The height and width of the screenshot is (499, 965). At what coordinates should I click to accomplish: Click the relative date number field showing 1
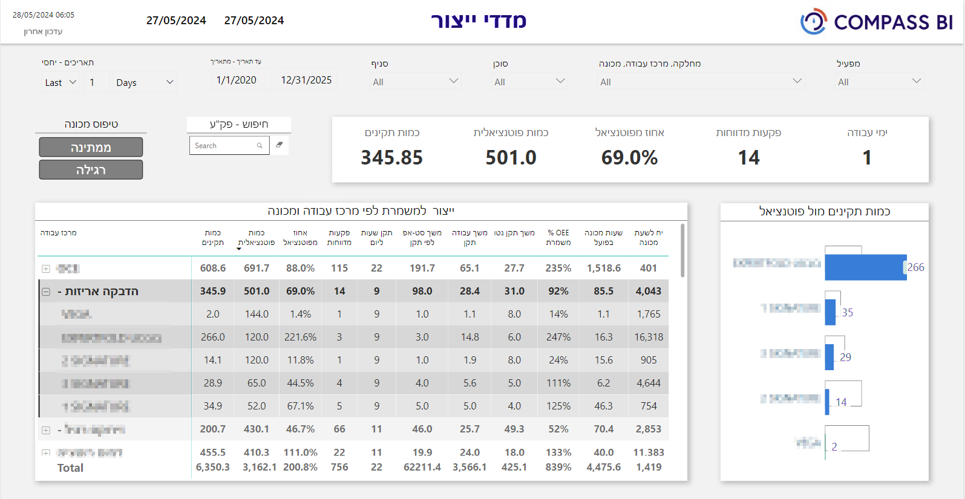pyautogui.click(x=97, y=82)
